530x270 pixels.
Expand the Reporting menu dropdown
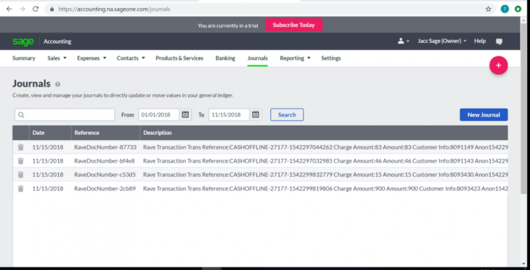tap(295, 58)
